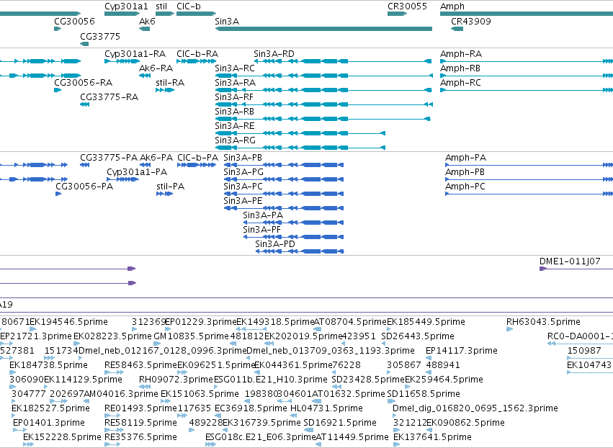The height and width of the screenshot is (448, 613).
Task: Click protein Sin3A-PF label
Action: [261, 230]
